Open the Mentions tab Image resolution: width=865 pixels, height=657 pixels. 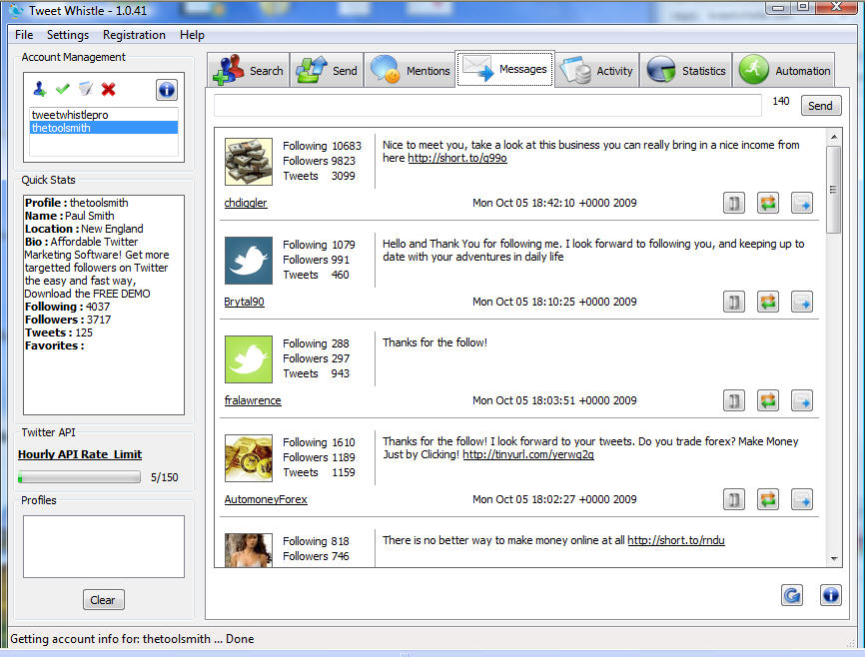[x=410, y=70]
